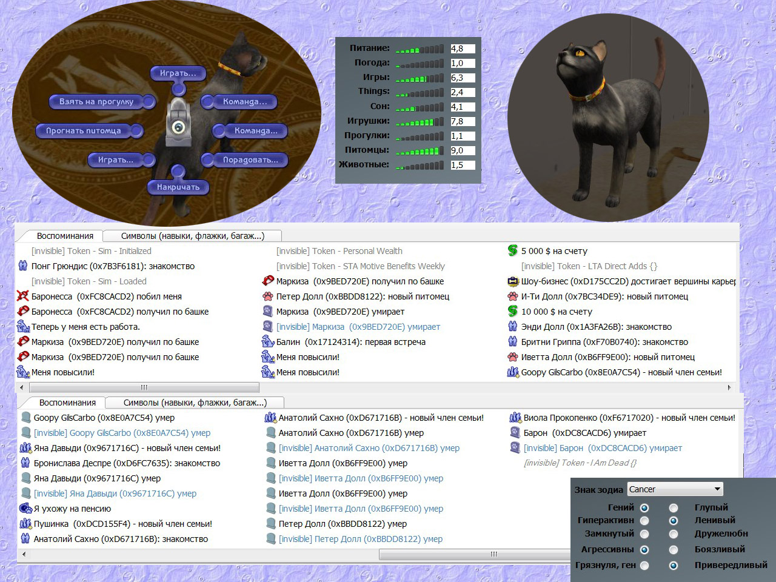Click crossed-swords icon beside Баронесса побил меня
776x582 pixels.
point(23,296)
